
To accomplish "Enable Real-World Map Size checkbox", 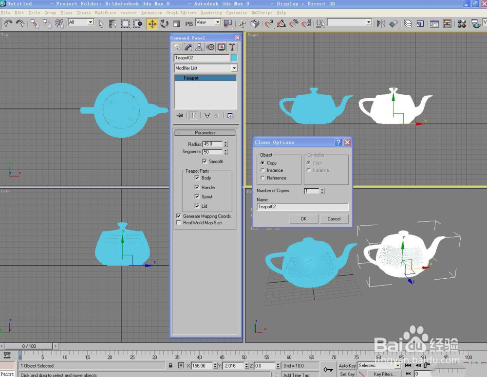I will (x=179, y=222).
